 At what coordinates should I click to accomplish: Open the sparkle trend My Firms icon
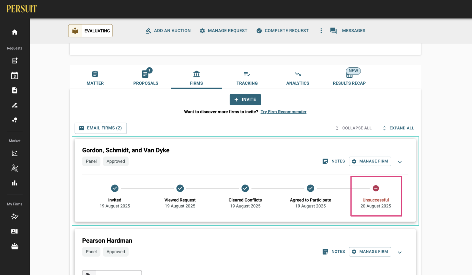15,217
